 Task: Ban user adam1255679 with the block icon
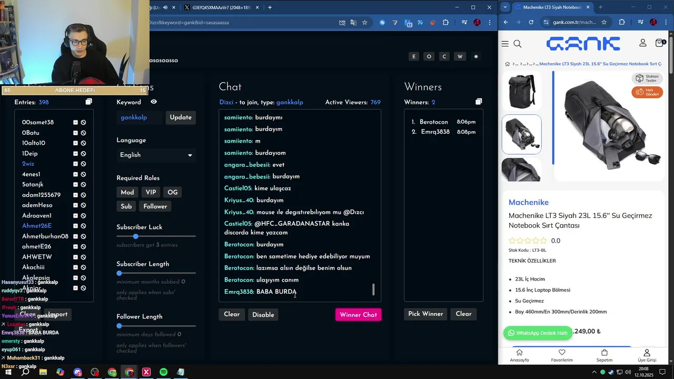[x=83, y=195]
